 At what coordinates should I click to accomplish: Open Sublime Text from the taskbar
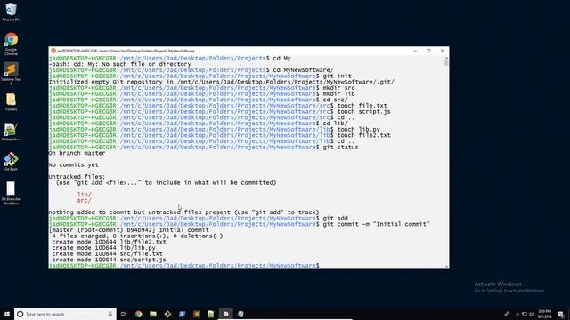click(197, 314)
